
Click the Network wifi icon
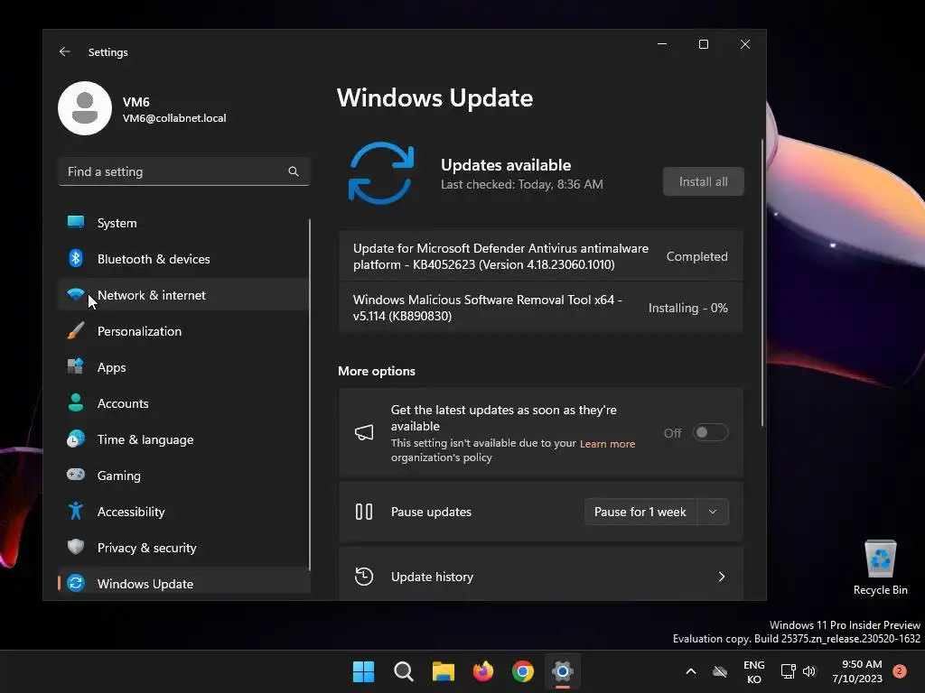point(76,294)
